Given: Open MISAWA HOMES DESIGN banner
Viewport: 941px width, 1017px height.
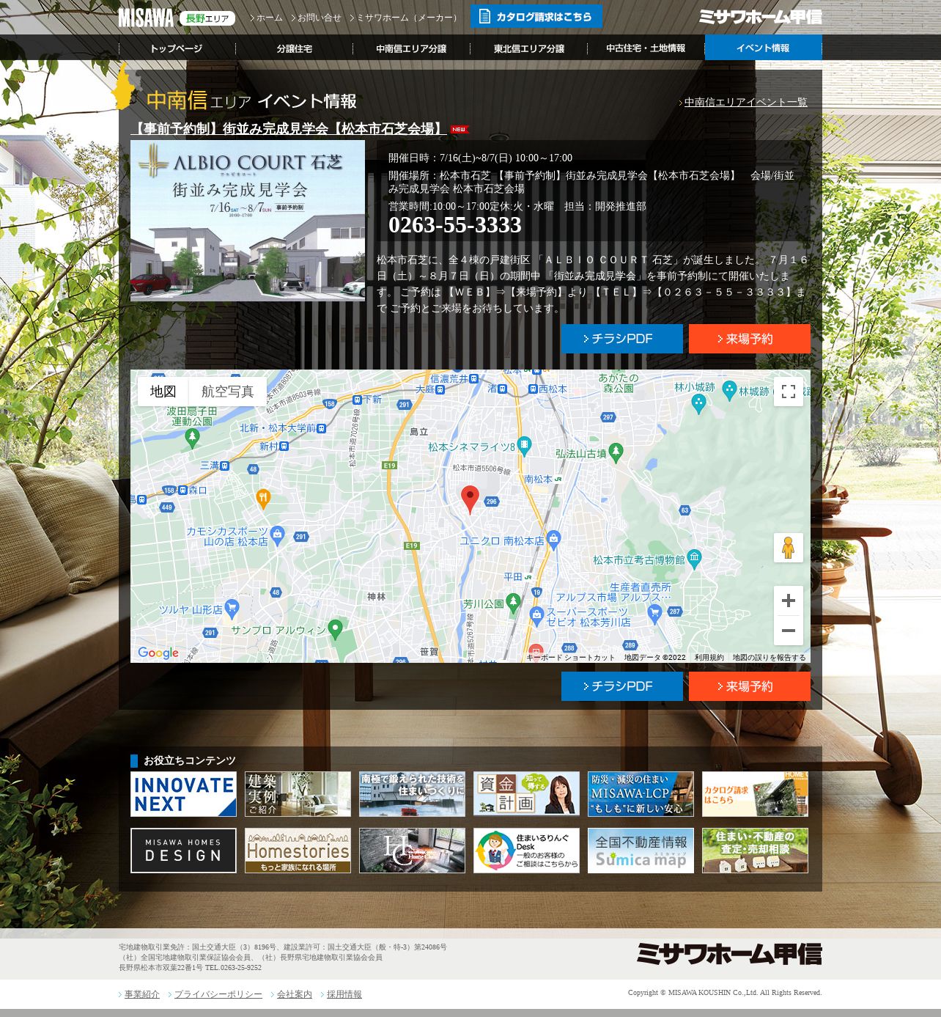Looking at the screenshot, I should pyautogui.click(x=183, y=851).
